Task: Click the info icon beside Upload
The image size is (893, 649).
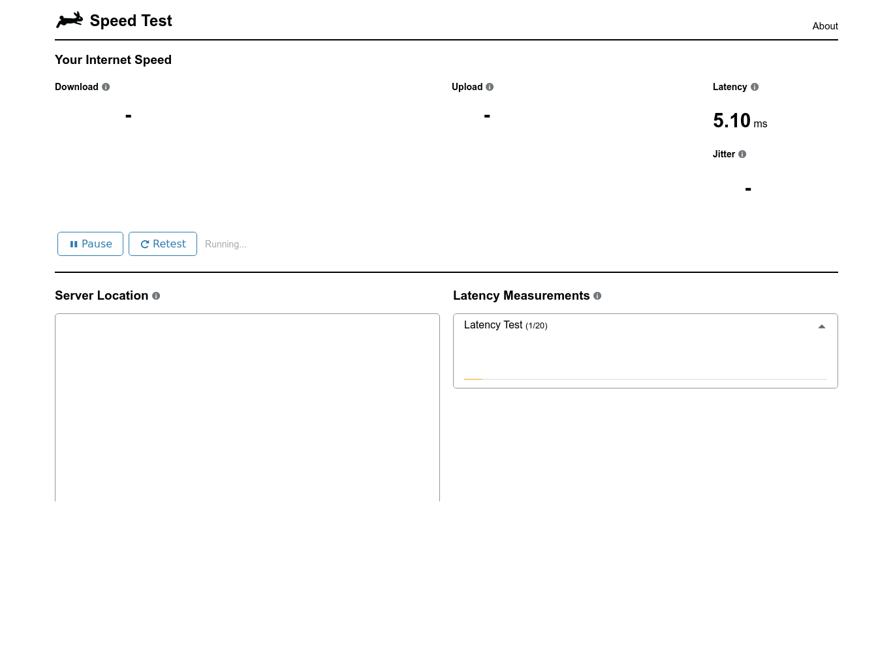Action: coord(490,87)
